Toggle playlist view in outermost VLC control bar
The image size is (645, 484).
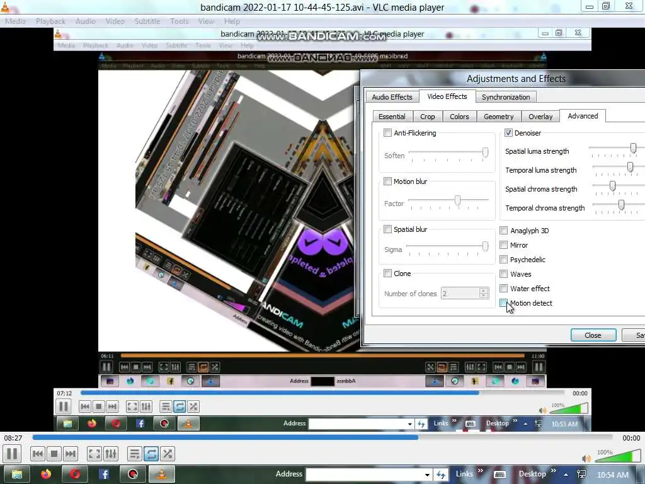click(135, 454)
